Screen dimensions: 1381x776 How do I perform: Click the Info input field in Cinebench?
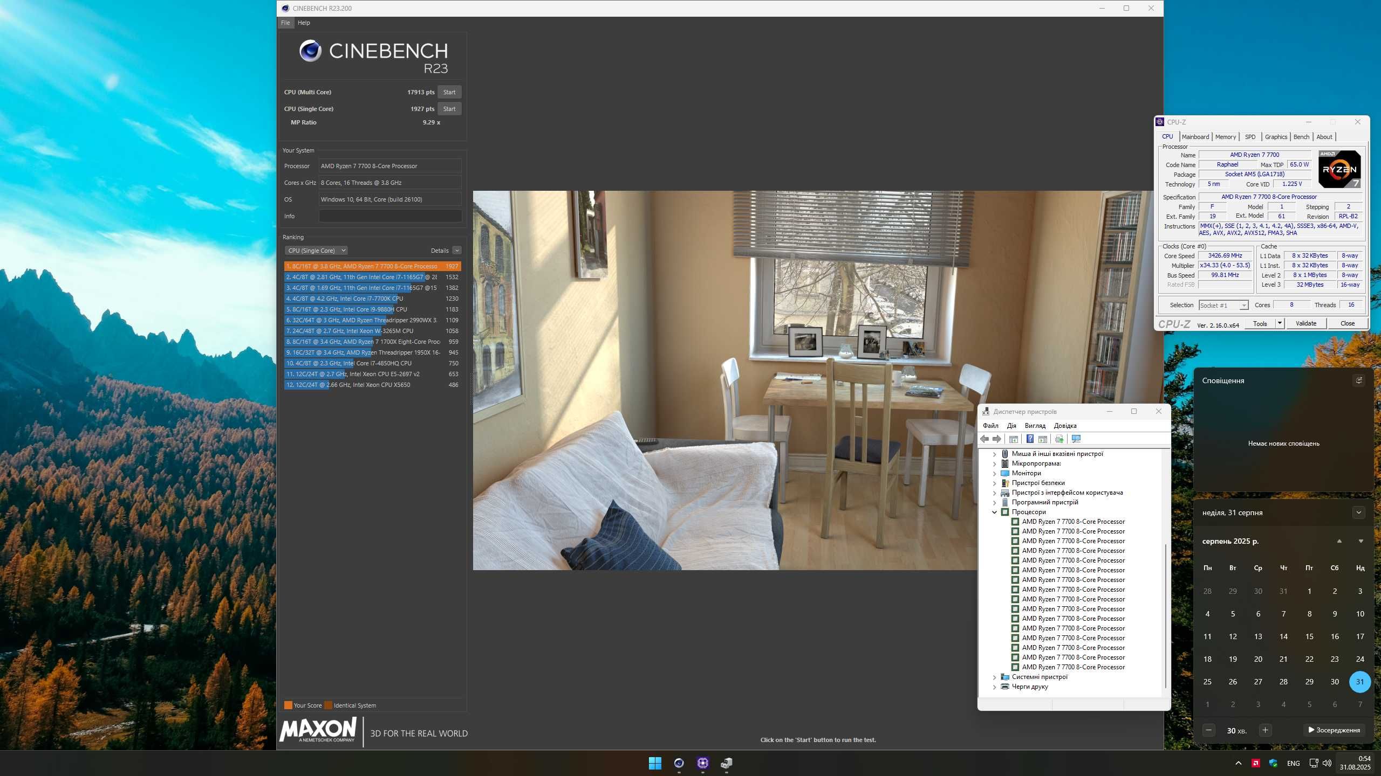click(390, 216)
